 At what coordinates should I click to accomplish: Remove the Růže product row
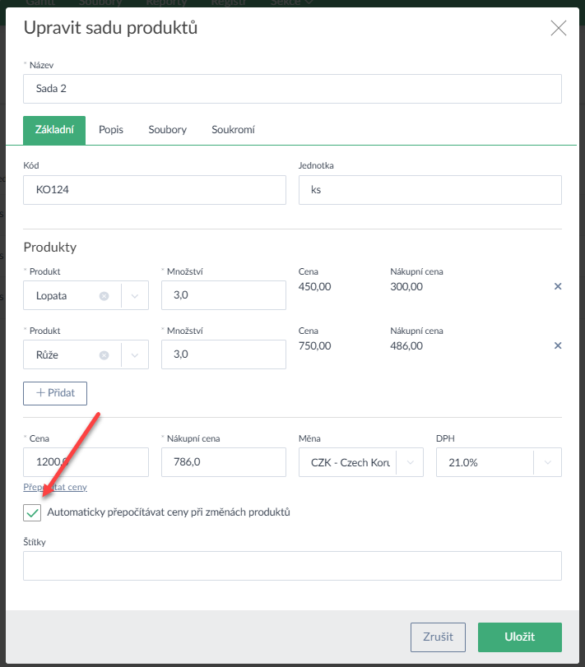pos(558,345)
